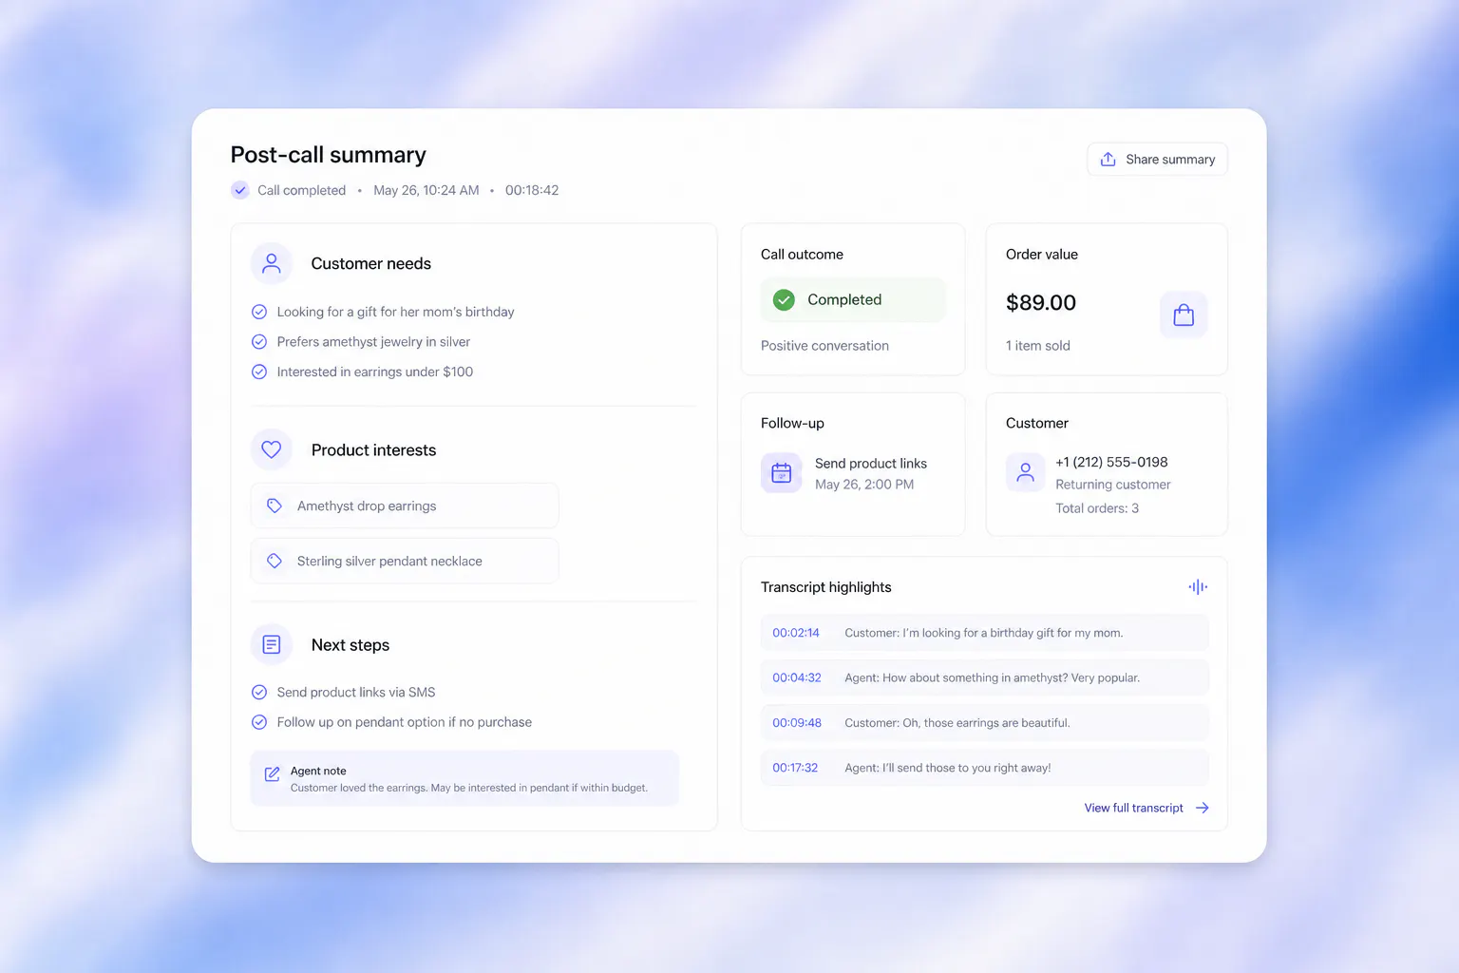Image resolution: width=1459 pixels, height=973 pixels.
Task: Toggle check for Interested in earrings under $100
Action: tap(259, 372)
